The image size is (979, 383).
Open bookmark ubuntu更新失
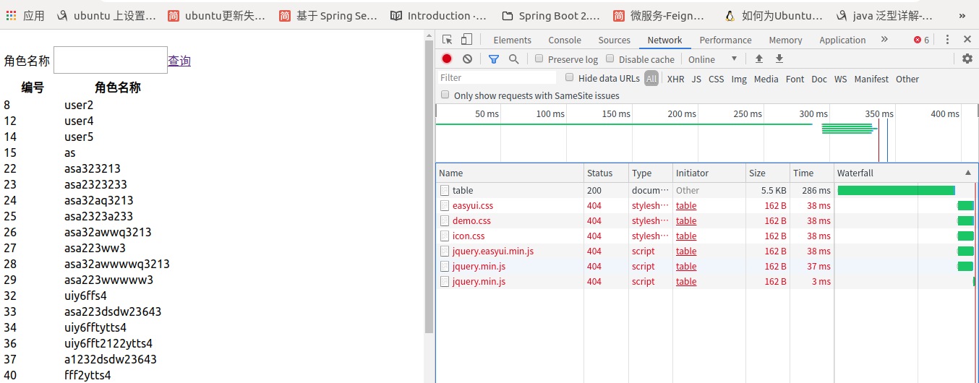coord(217,15)
